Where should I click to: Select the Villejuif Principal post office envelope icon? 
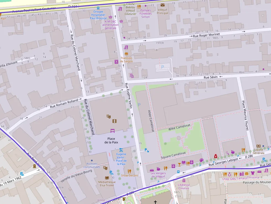[162, 5]
